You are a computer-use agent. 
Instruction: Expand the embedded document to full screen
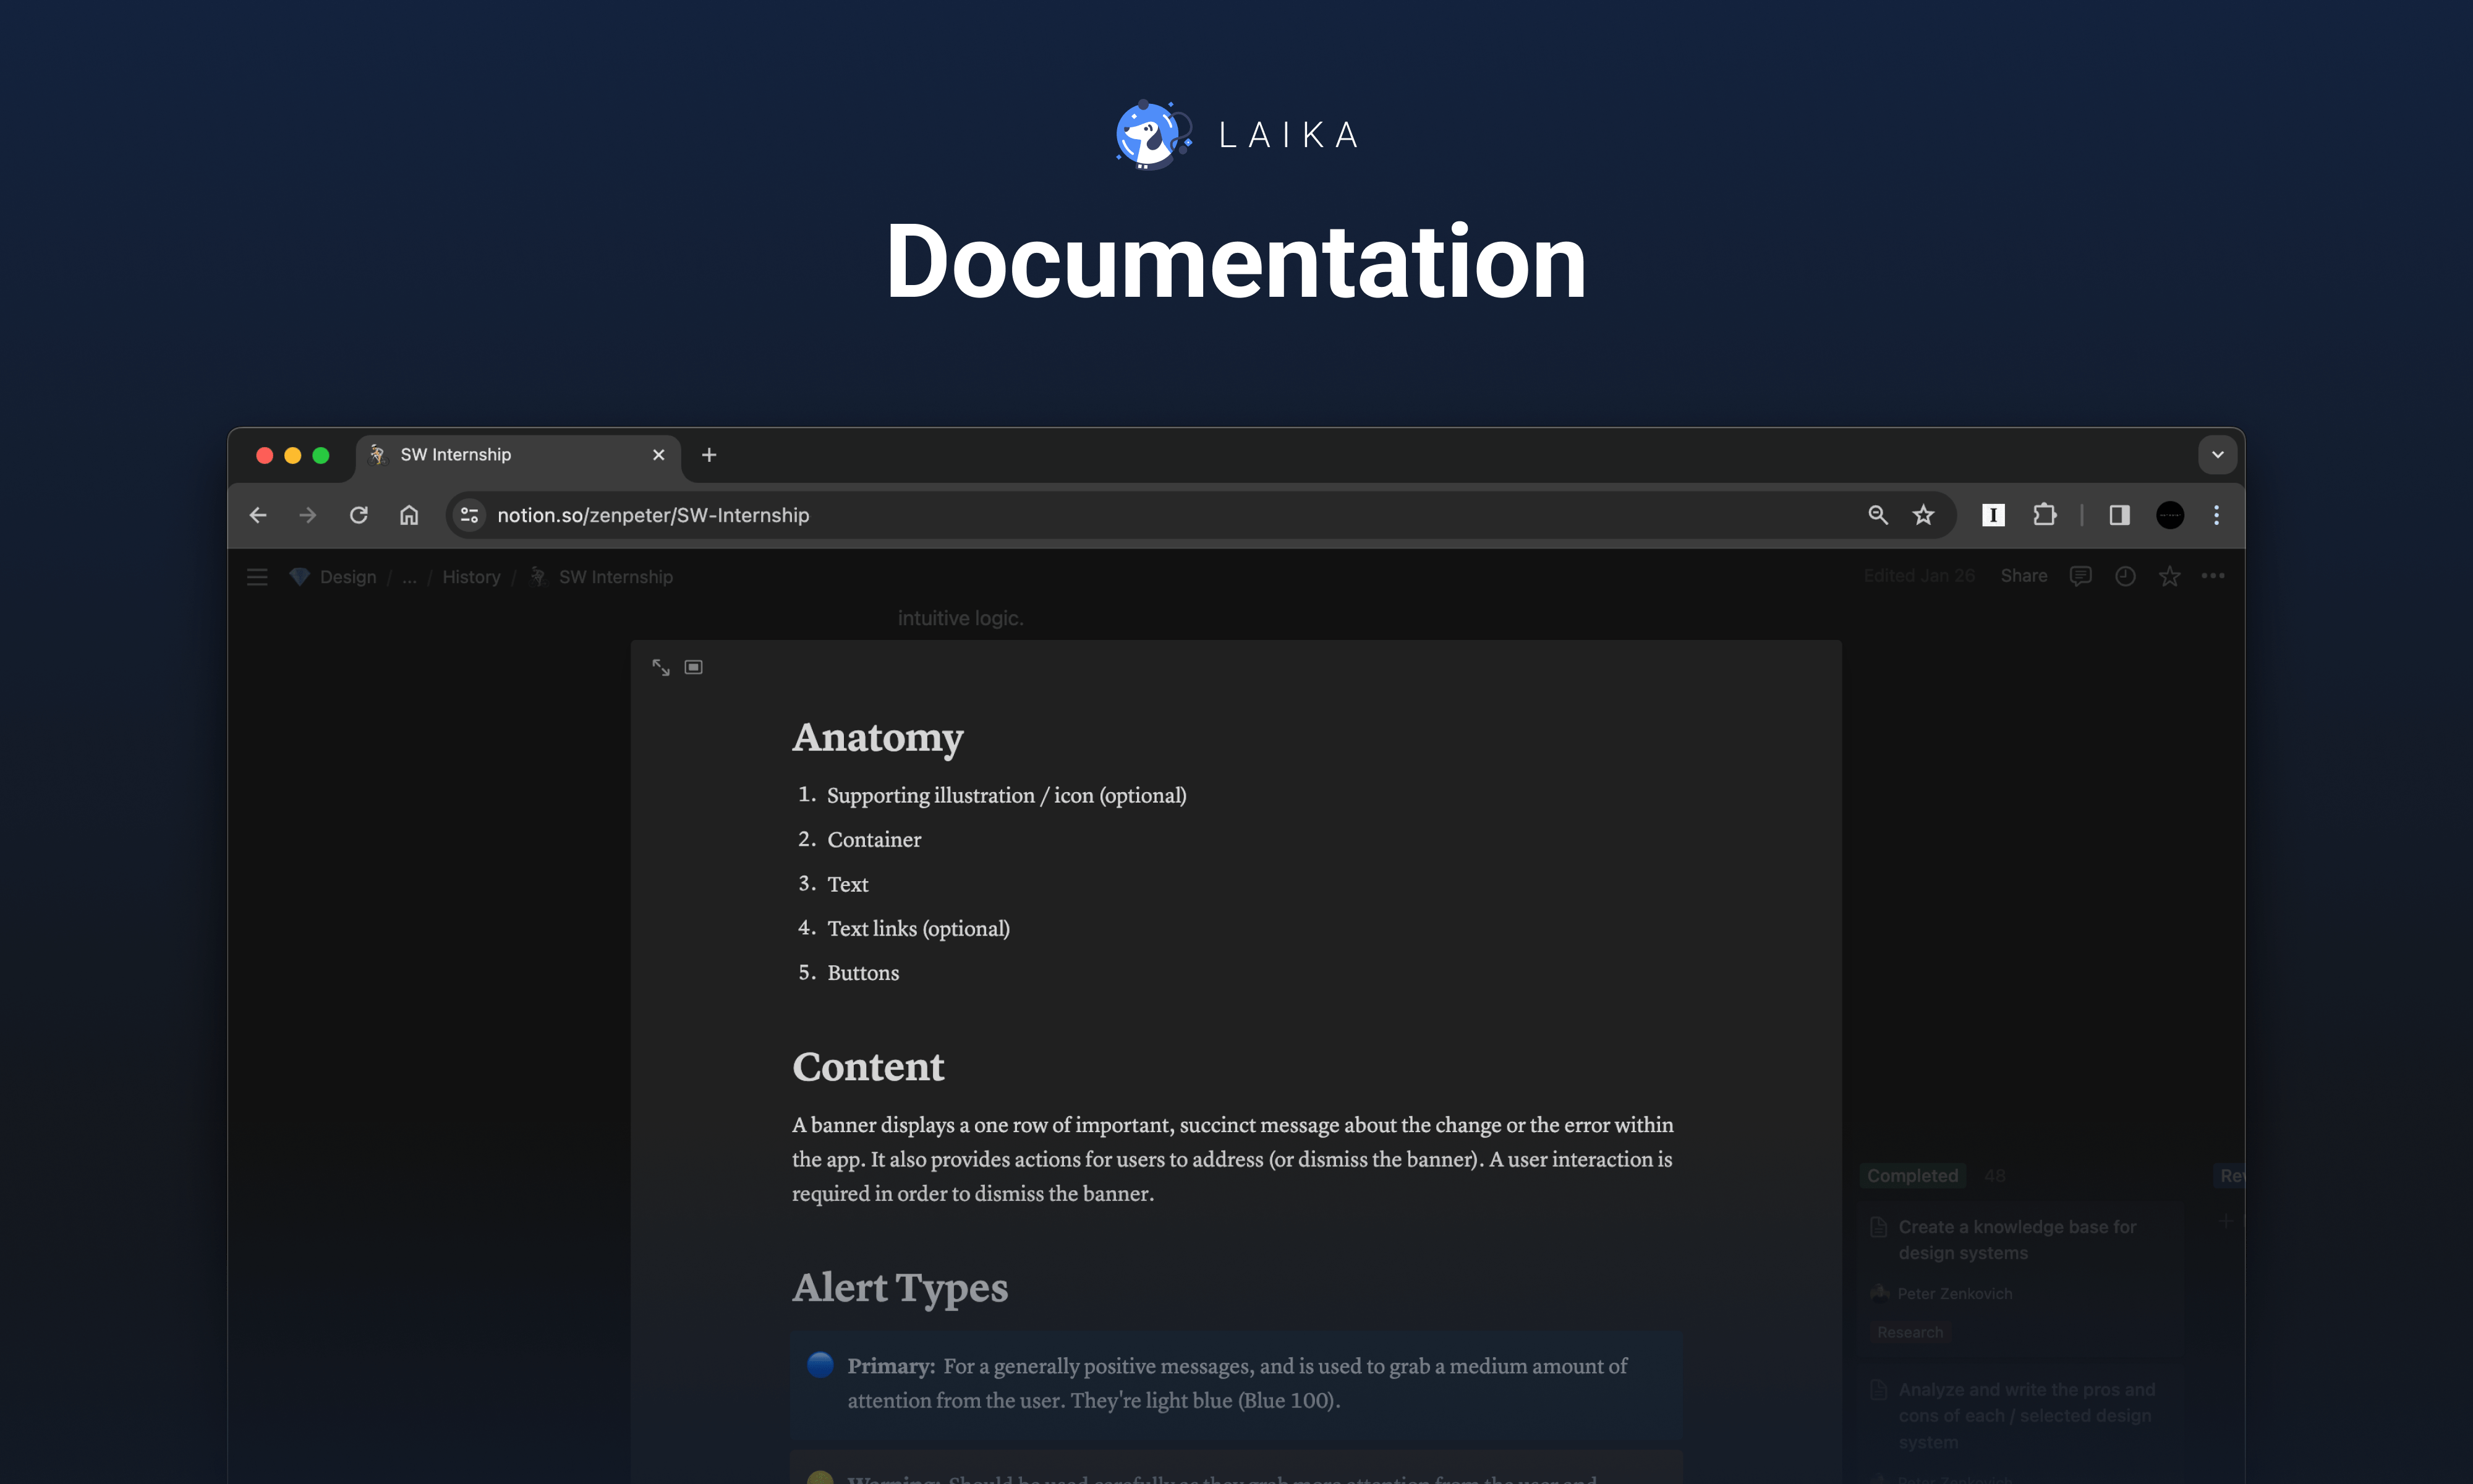661,667
